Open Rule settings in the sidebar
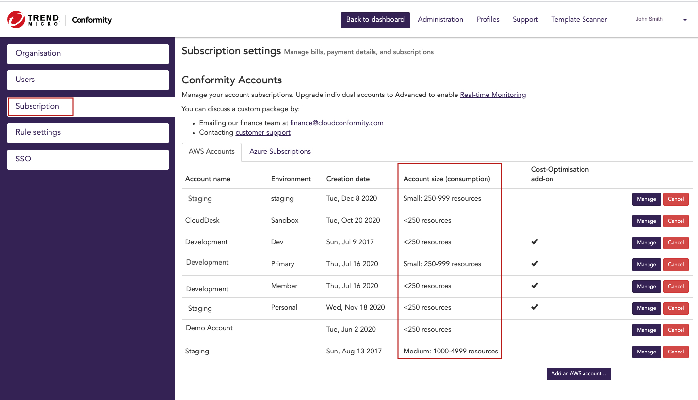The image size is (698, 400). (x=88, y=133)
